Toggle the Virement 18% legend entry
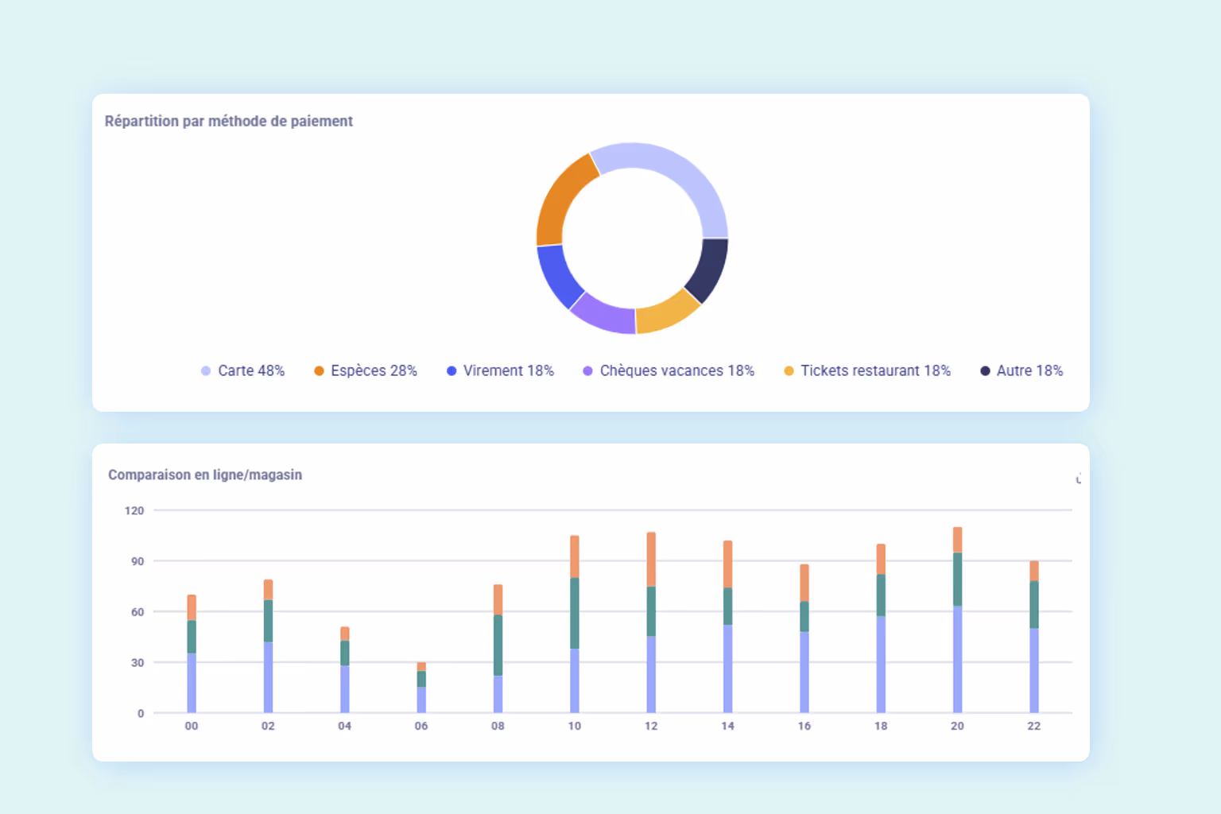Screen dimensions: 1221x814 click(500, 370)
